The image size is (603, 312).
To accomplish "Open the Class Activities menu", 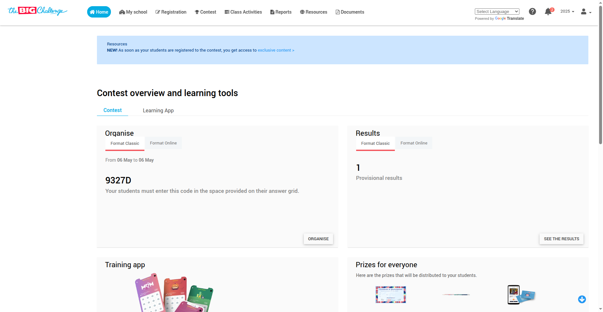I will pyautogui.click(x=243, y=12).
